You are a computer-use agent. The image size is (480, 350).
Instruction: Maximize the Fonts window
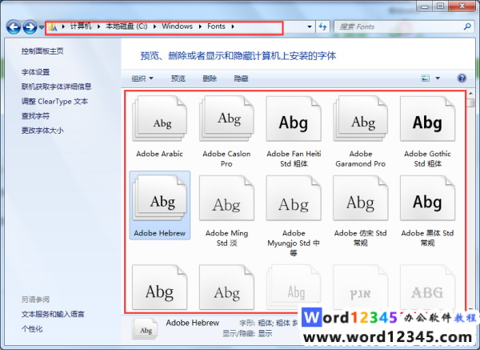pos(440,6)
